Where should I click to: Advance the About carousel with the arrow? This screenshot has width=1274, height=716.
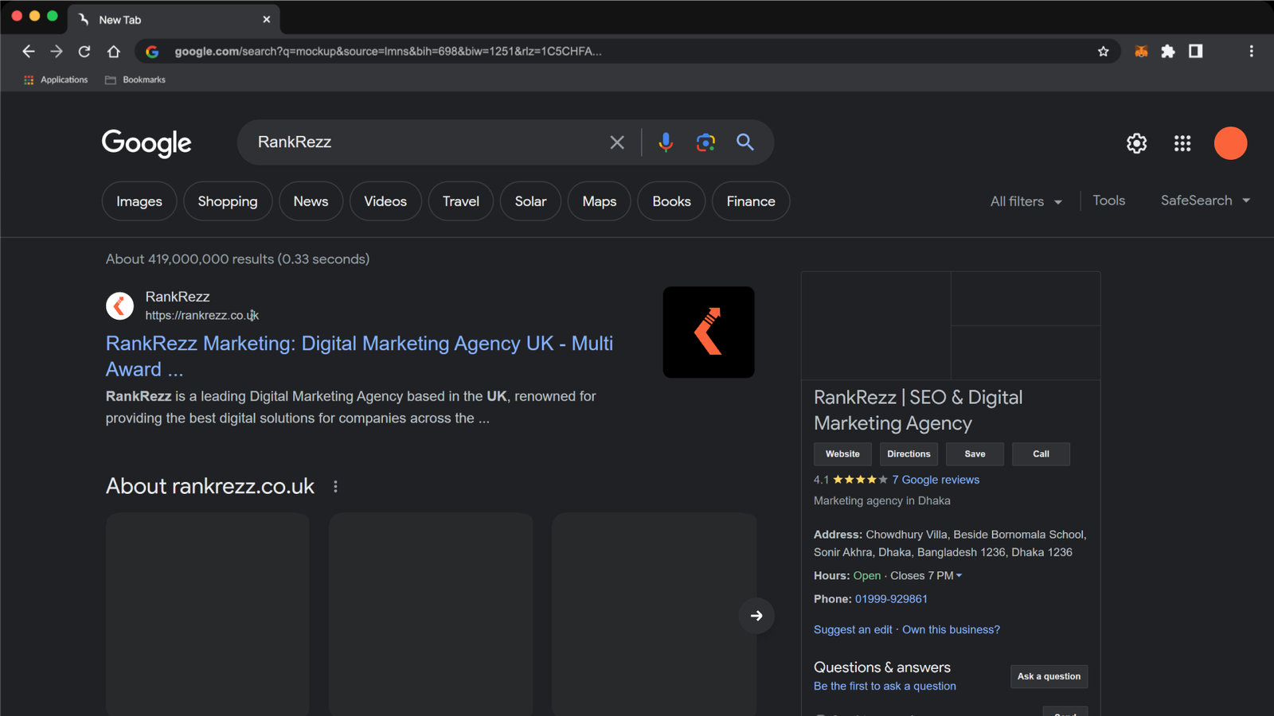point(756,616)
